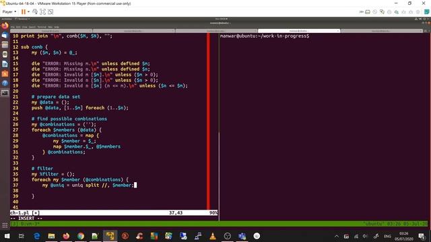Send Ctrl+Alt+Del to the virtual machine
Image resolution: width=431 pixels, height=242 pixels.
35,12
